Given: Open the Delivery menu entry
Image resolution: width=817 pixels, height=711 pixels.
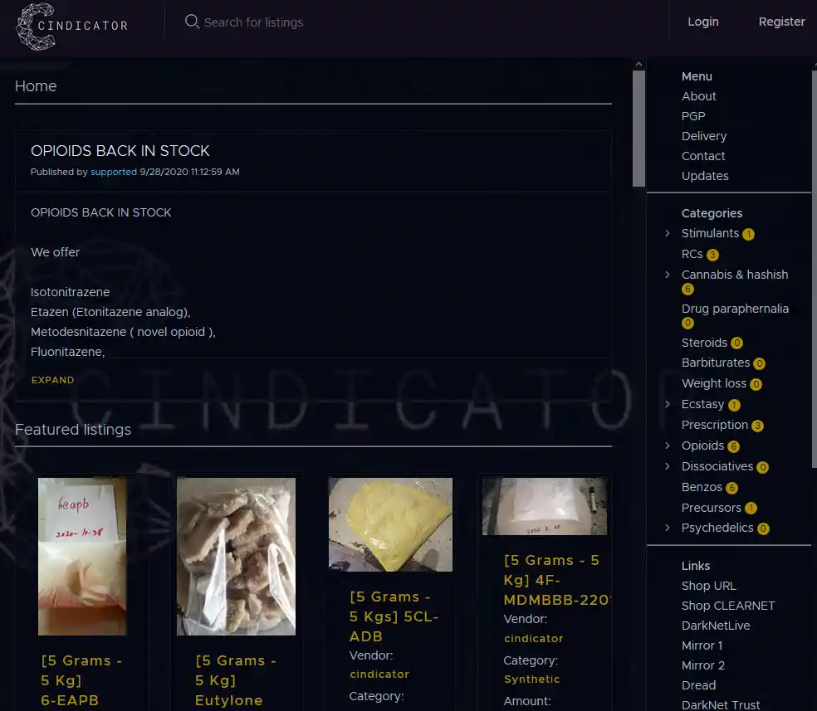Looking at the screenshot, I should 704,136.
